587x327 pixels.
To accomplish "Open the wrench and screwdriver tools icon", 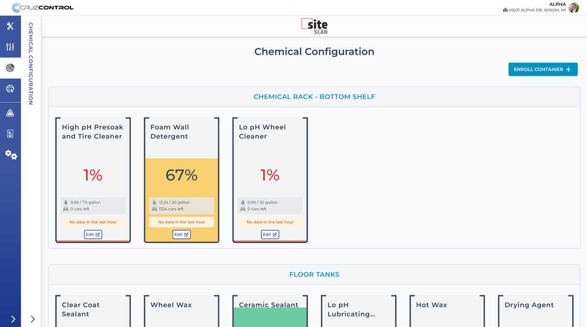I will pyautogui.click(x=10, y=26).
